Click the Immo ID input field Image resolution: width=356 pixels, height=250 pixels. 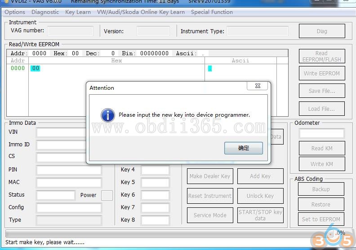pos(61,145)
